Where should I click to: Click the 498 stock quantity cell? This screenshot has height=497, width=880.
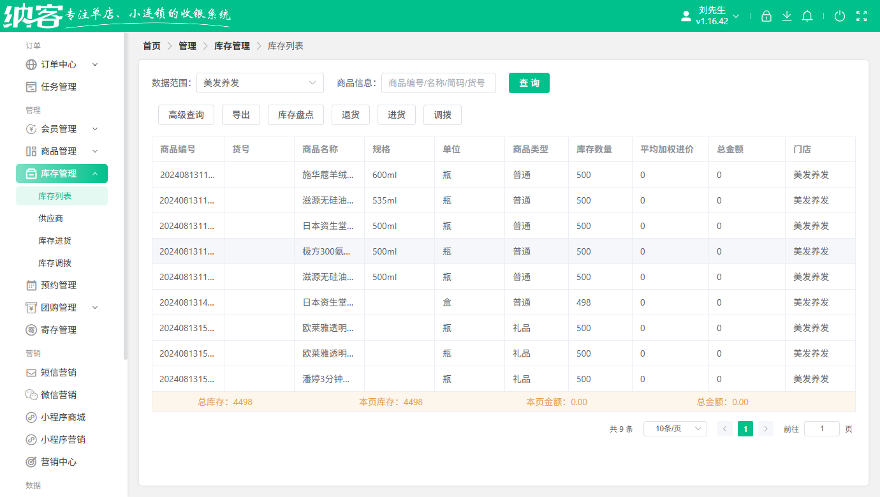[x=600, y=302]
